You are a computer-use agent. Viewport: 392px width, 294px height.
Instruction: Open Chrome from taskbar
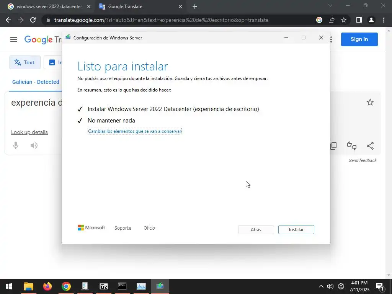66,286
